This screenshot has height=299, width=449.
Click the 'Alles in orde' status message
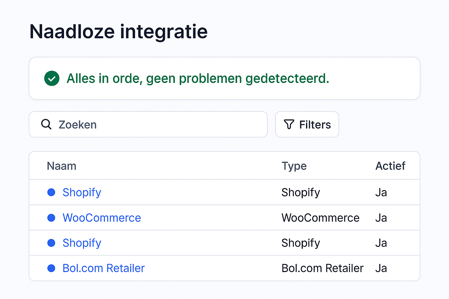click(x=198, y=78)
